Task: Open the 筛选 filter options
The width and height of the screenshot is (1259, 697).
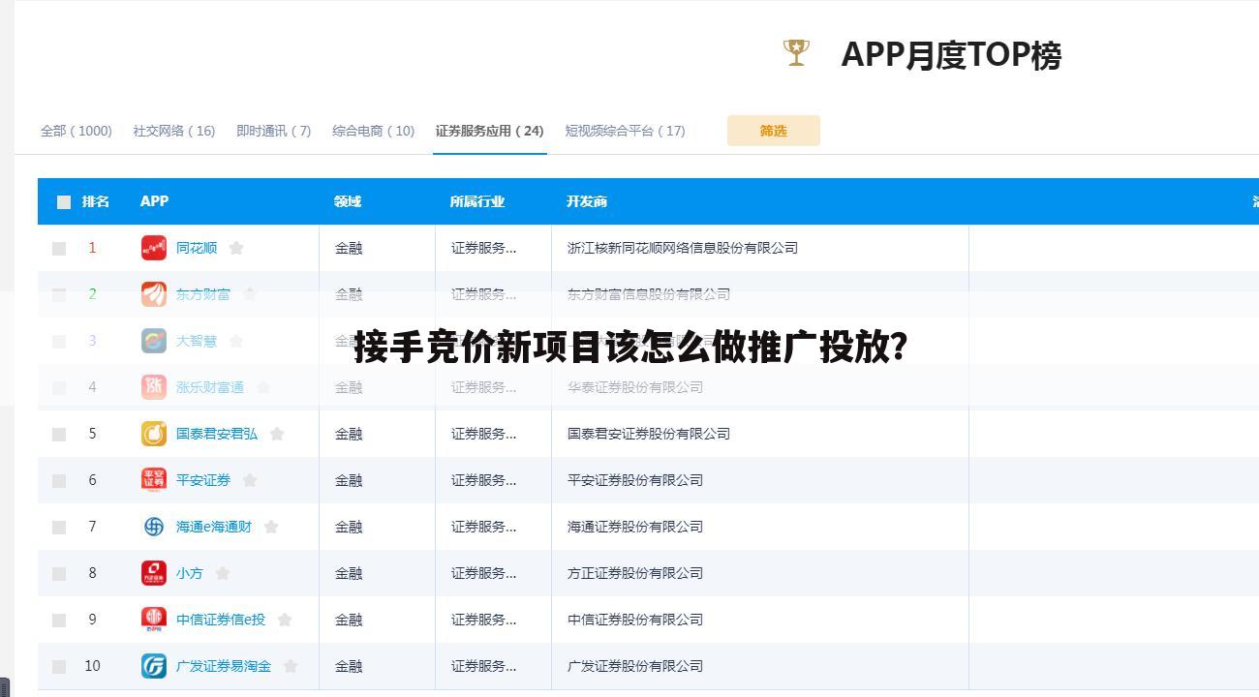Action: [774, 130]
